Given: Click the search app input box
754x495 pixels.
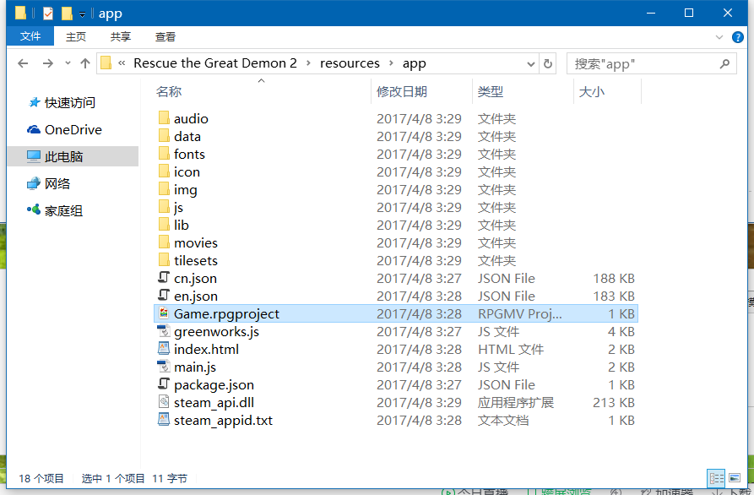Looking at the screenshot, I should click(x=652, y=63).
